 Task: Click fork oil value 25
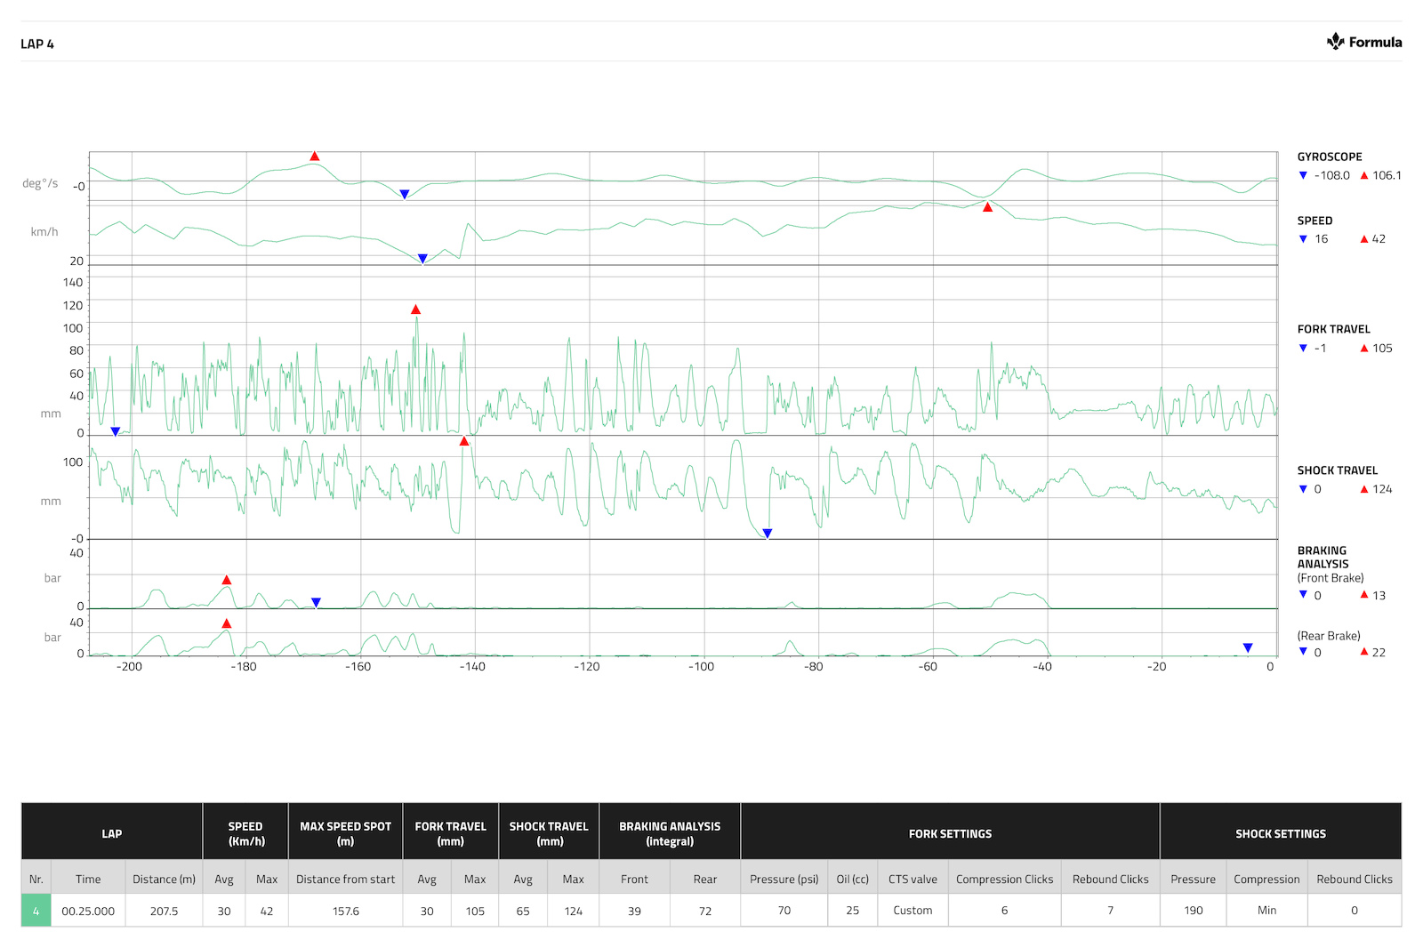[x=852, y=911]
